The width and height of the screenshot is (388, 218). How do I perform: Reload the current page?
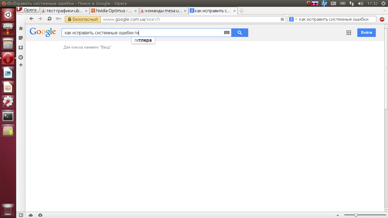[x=49, y=19]
